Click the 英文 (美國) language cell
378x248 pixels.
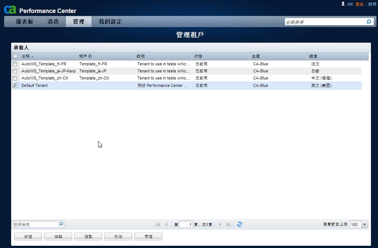point(321,85)
